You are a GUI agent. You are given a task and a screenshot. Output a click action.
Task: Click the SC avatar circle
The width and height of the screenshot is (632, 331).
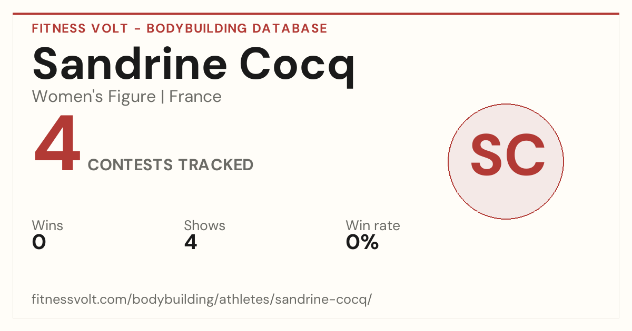click(x=506, y=161)
